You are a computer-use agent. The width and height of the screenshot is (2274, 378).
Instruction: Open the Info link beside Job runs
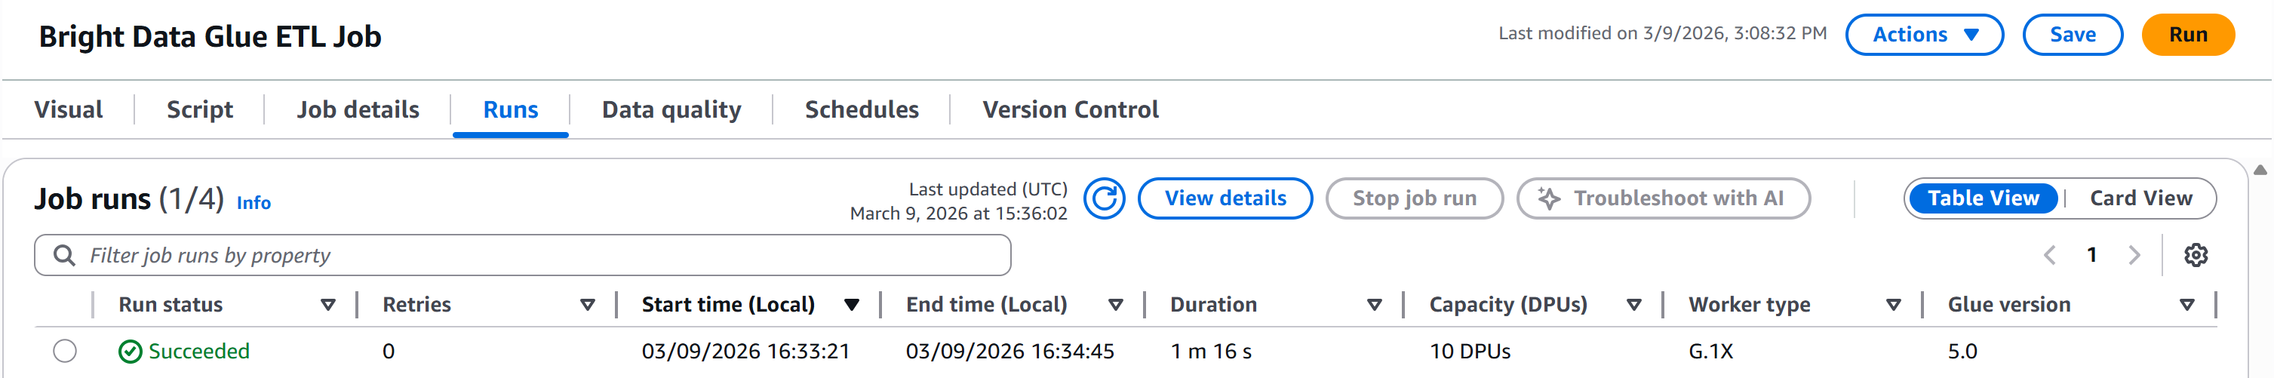point(254,203)
